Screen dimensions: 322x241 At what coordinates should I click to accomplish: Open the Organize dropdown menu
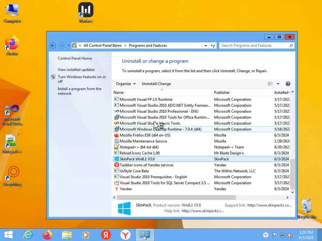126,83
